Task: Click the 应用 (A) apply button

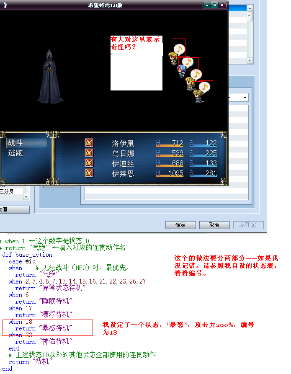Action: 248,225
